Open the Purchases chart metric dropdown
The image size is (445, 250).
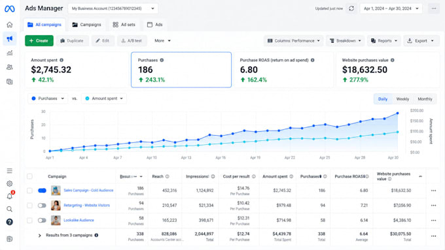coord(48,99)
